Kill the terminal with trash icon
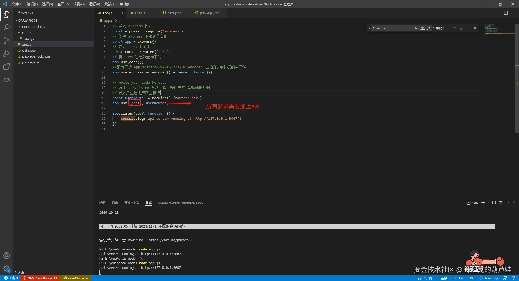The height and width of the screenshot is (281, 519). [x=501, y=203]
